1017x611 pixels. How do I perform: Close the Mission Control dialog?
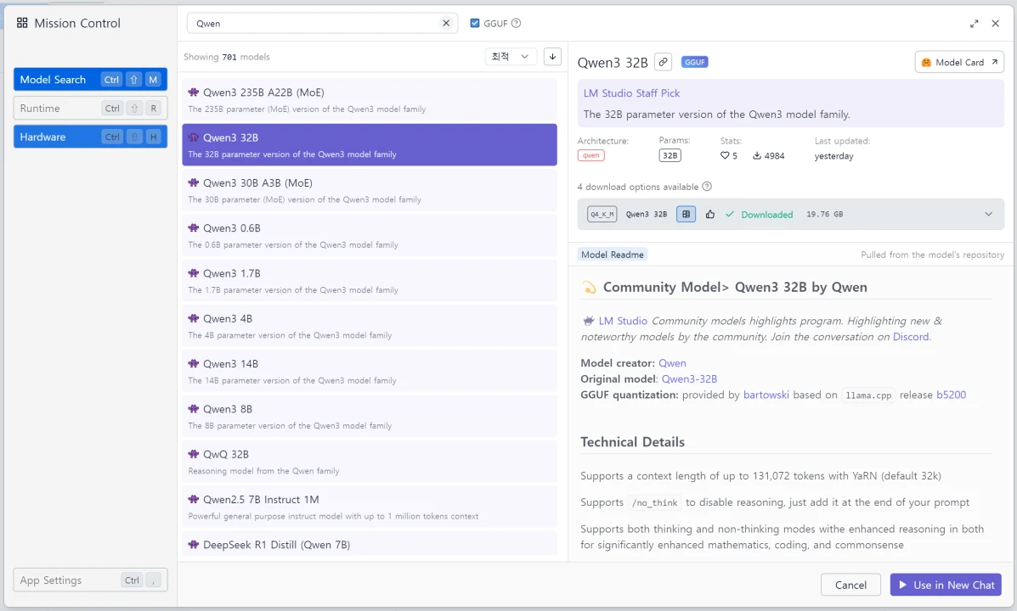pos(996,23)
